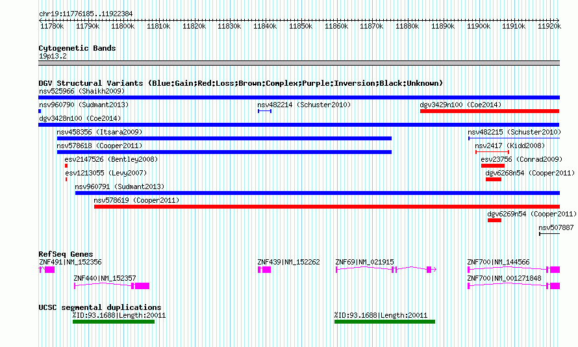
Task: Click the nsv525966 (Shaikh2009) blue gain bar
Action: click(299, 97)
